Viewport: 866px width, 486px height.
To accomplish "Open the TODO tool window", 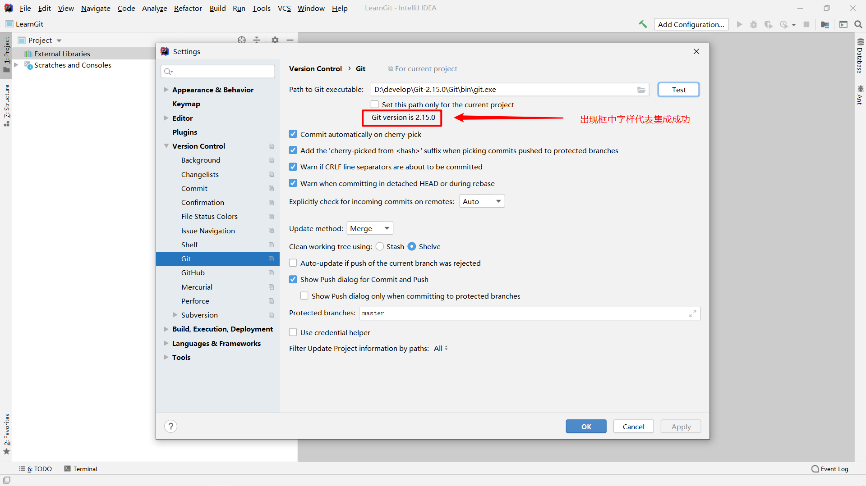I will (x=35, y=469).
